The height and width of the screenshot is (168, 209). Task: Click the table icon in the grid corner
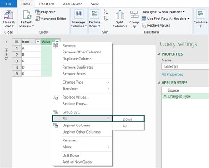click(17, 42)
